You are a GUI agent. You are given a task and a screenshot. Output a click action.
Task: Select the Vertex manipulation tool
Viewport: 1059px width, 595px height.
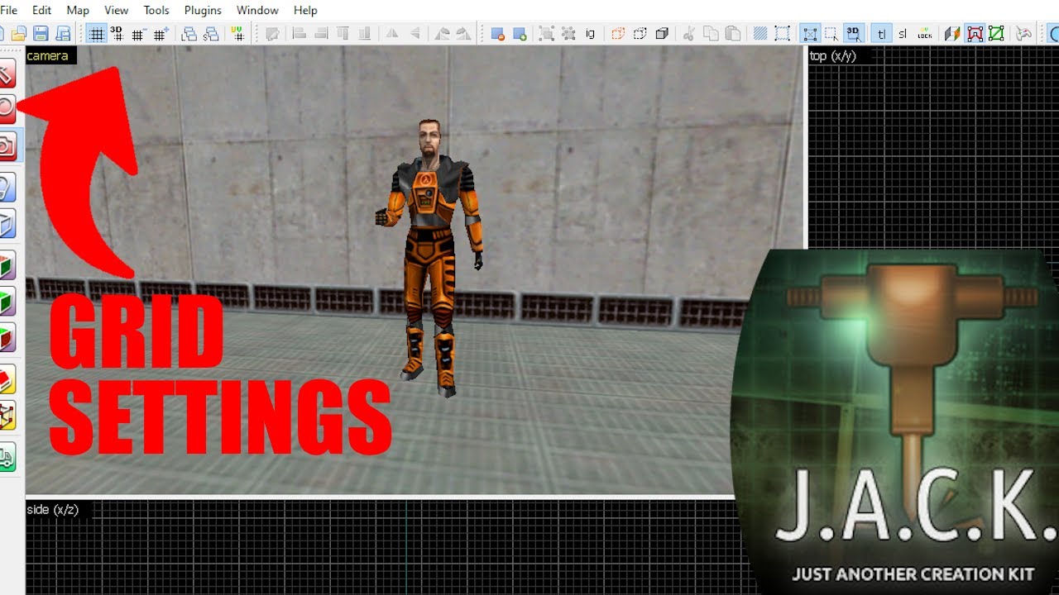tap(7, 415)
